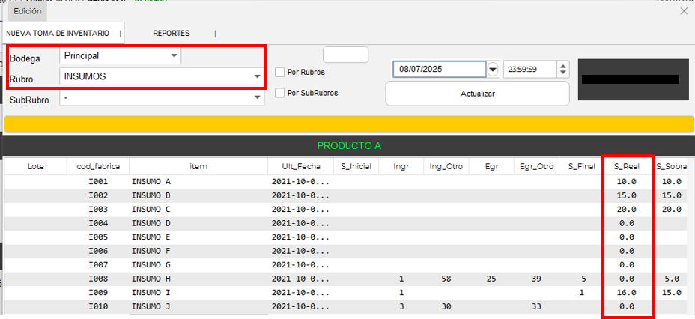Close the Edición window with X
The image size is (695, 319).
[x=683, y=11]
